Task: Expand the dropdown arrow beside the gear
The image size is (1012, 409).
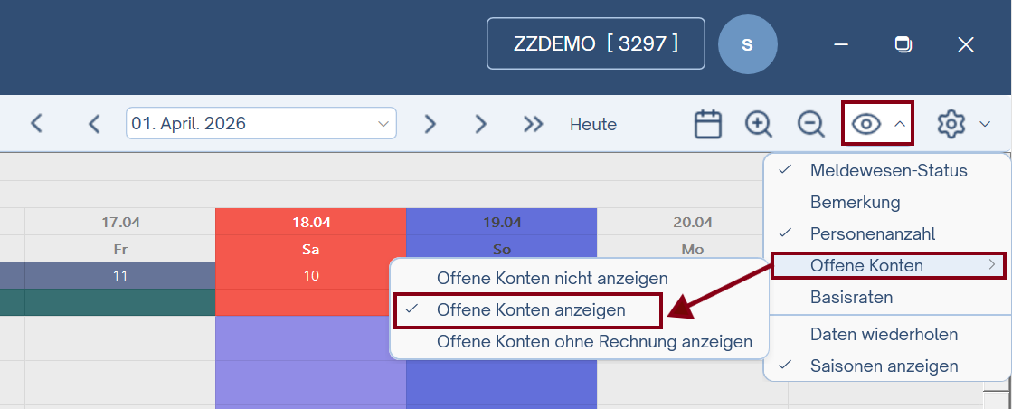Action: click(x=985, y=124)
